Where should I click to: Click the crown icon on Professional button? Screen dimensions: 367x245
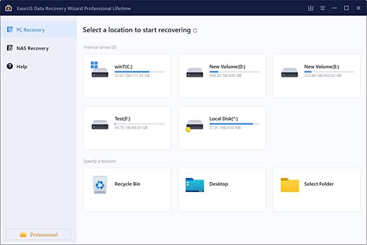[x=23, y=235]
